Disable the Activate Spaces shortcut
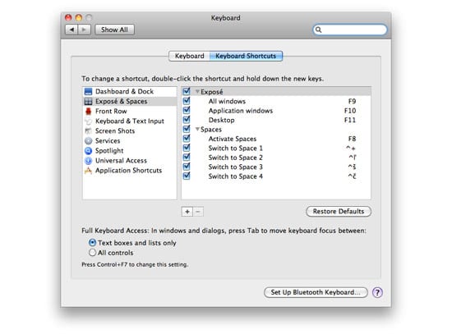Viewport: 452px width, 334px height. point(187,139)
